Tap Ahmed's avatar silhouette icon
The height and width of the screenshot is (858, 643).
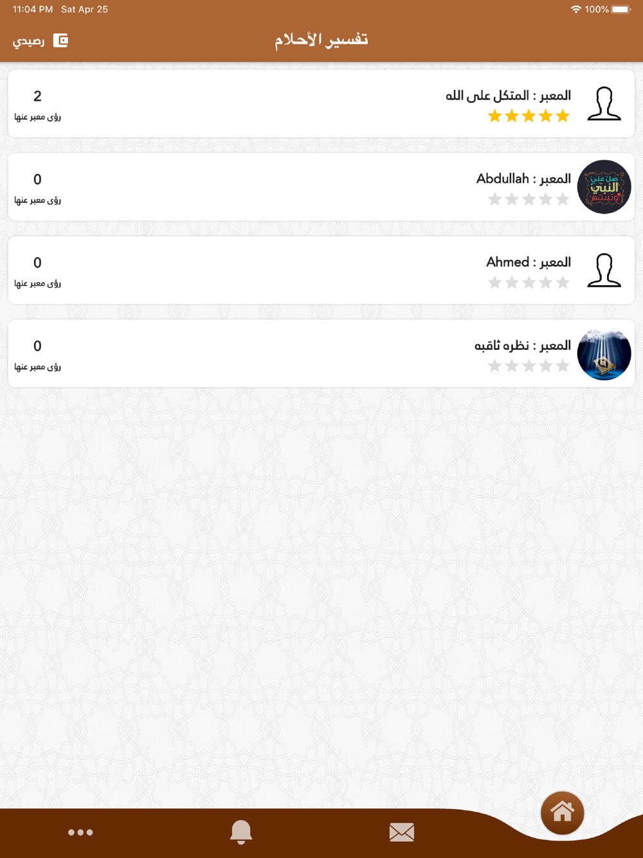(x=604, y=270)
